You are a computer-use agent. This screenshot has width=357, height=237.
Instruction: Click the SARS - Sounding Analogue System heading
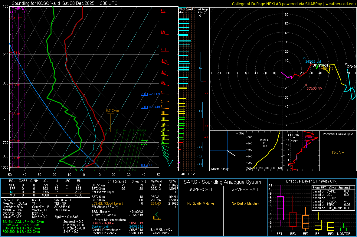223,182
